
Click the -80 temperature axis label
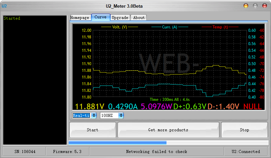pos(262,97)
